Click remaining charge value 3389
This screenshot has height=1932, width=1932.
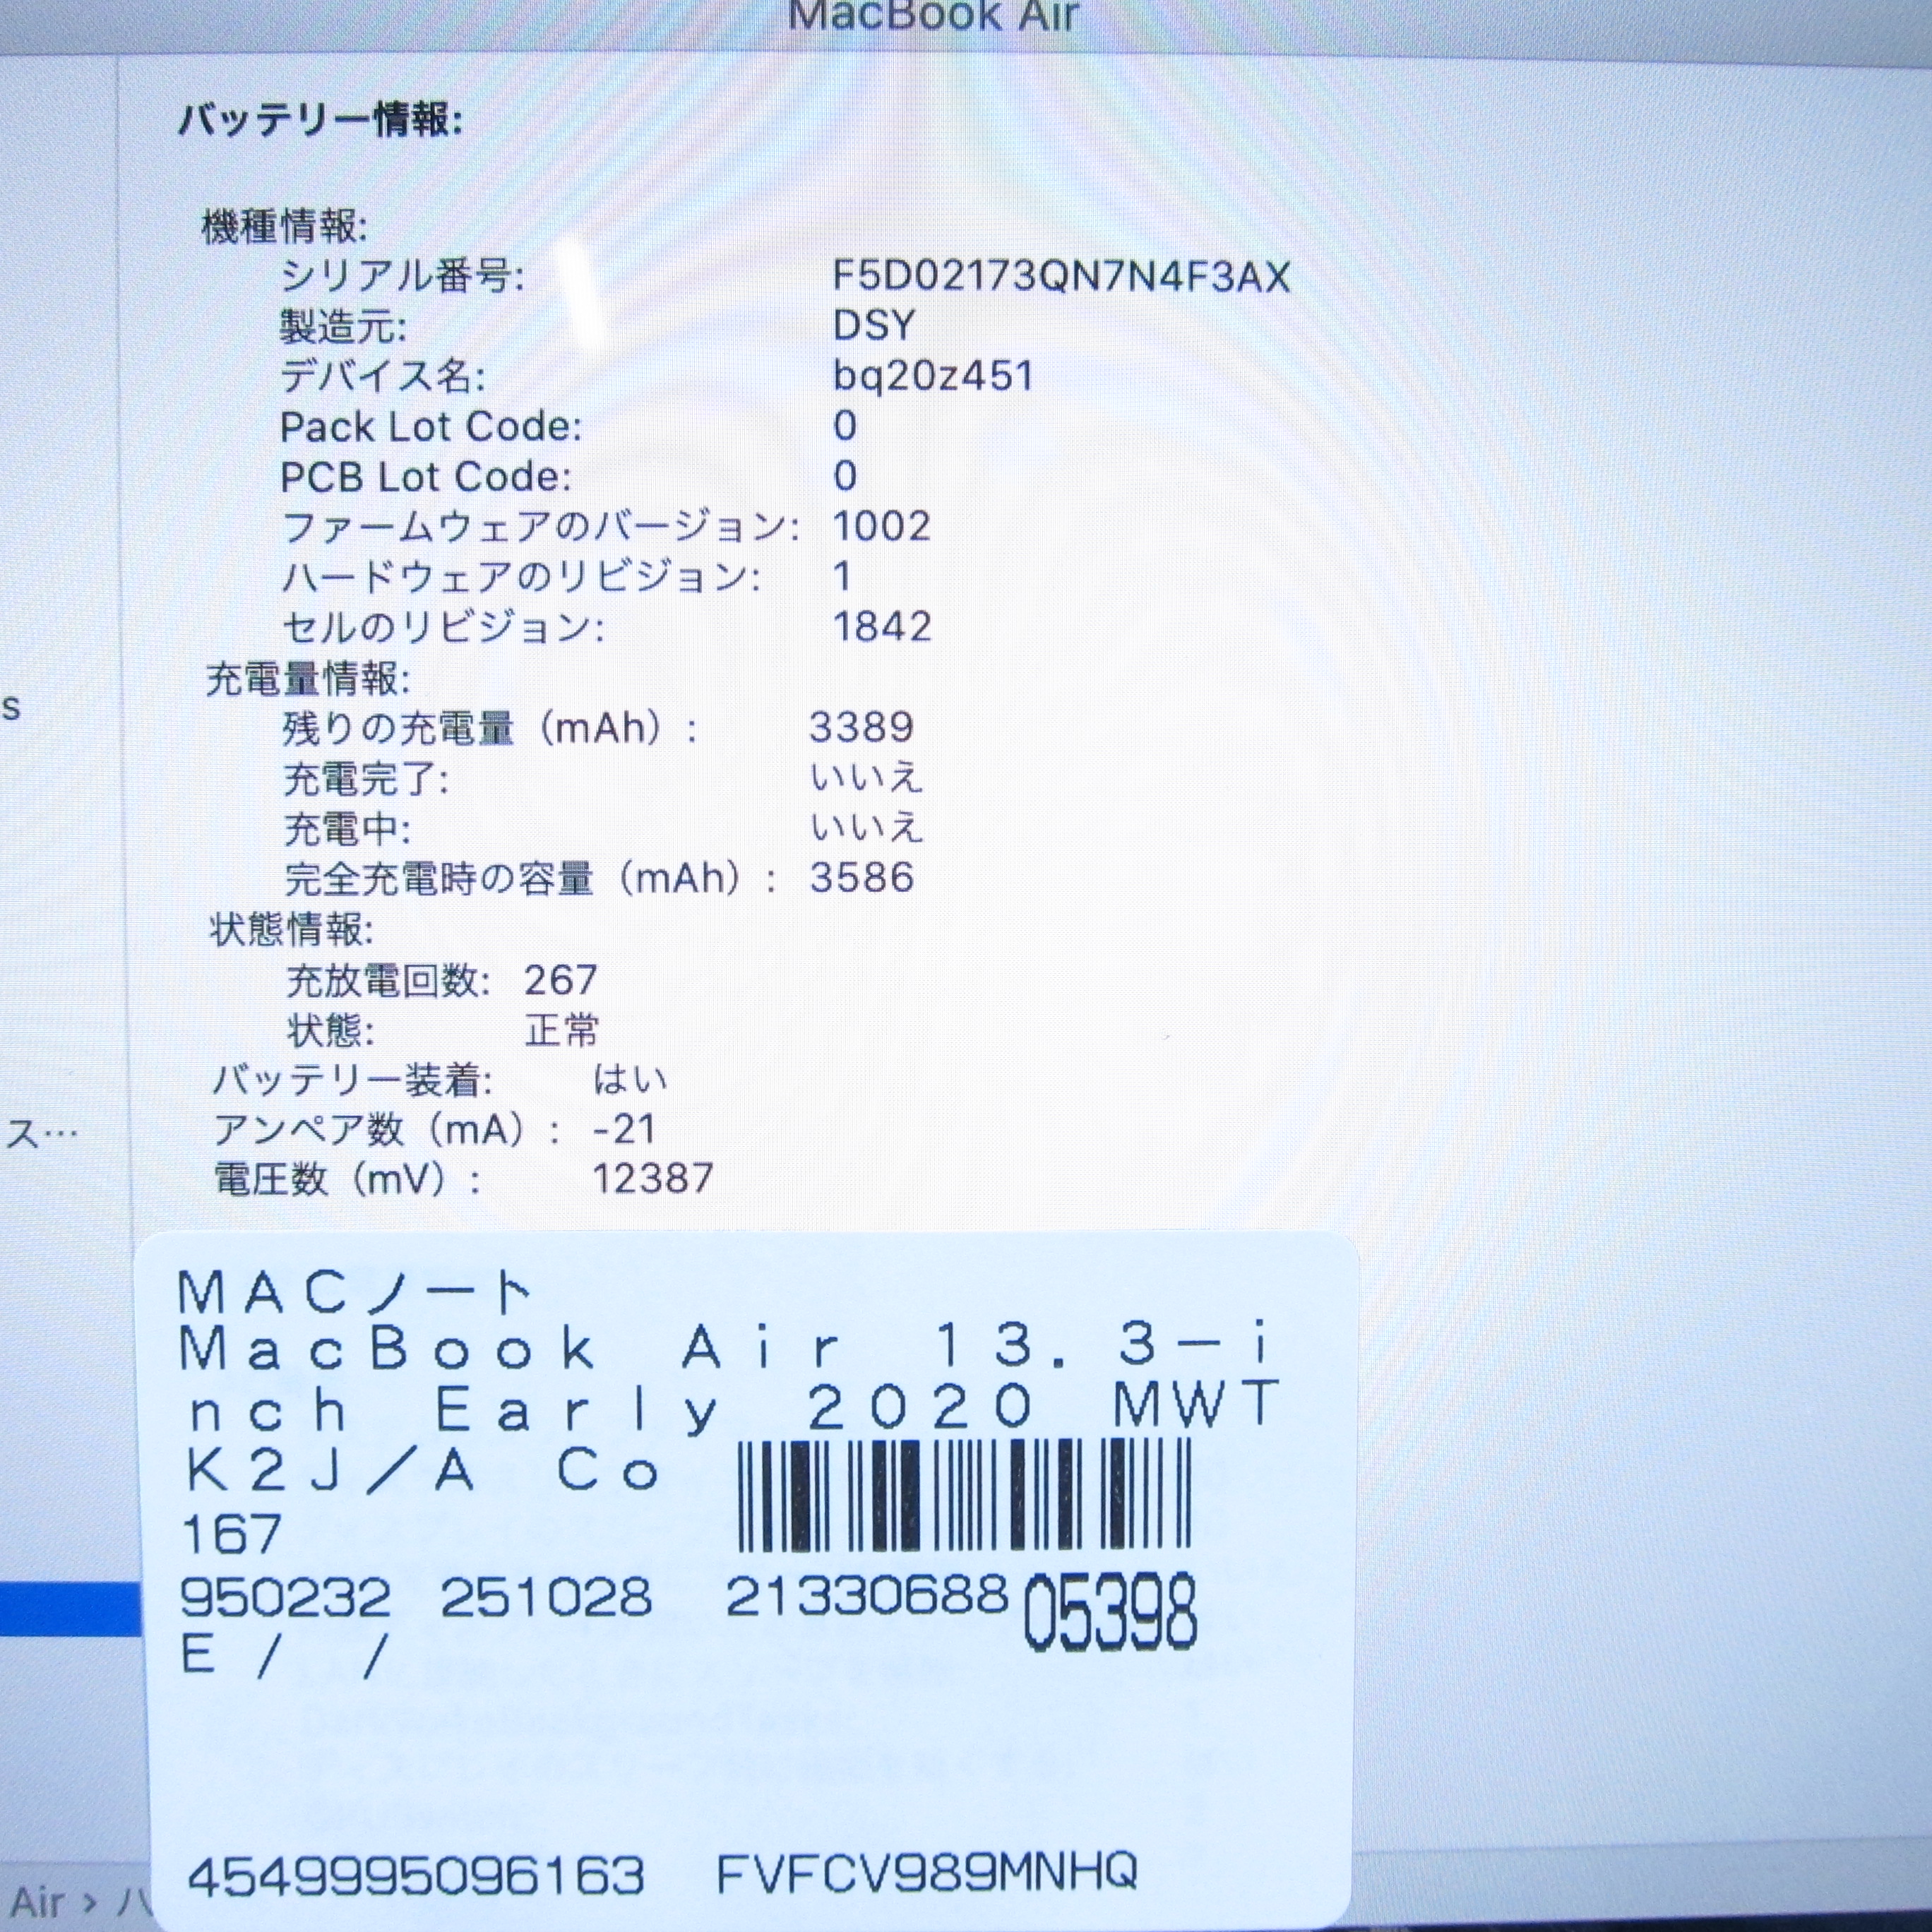point(861,727)
